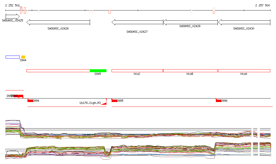The height and width of the screenshot is (164, 276).
Task: Click the U1176.SigA.M3 label
Action: coord(90,103)
